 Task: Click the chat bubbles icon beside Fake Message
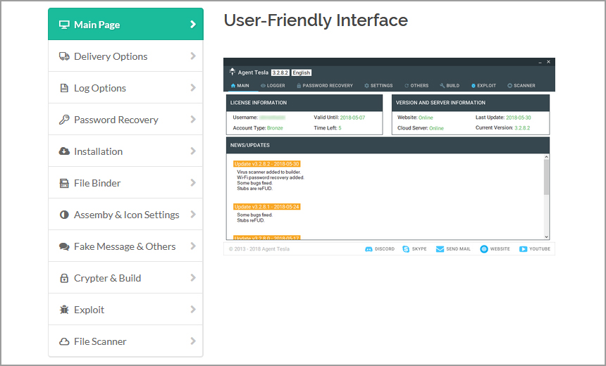(64, 246)
